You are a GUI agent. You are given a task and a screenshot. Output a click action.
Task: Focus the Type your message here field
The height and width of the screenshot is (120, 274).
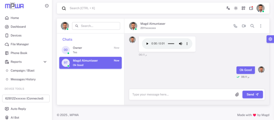181,94
